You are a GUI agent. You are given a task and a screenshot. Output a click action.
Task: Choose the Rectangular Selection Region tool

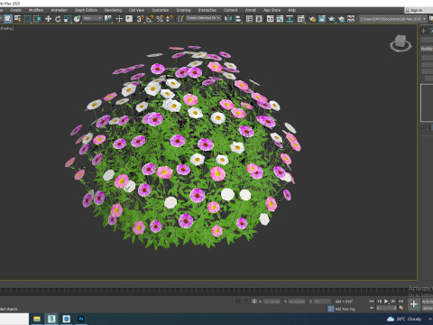tap(27, 19)
